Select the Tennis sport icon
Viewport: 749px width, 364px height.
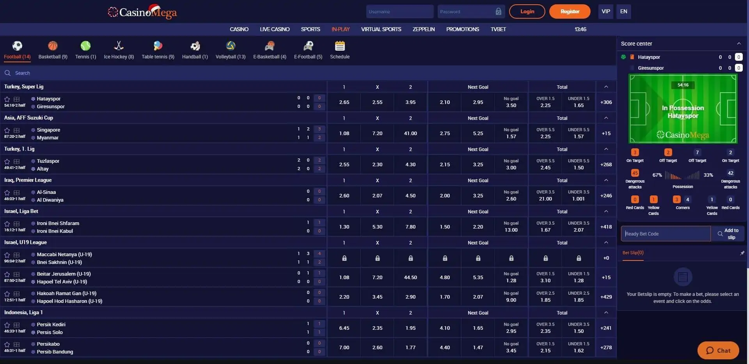pyautogui.click(x=85, y=46)
